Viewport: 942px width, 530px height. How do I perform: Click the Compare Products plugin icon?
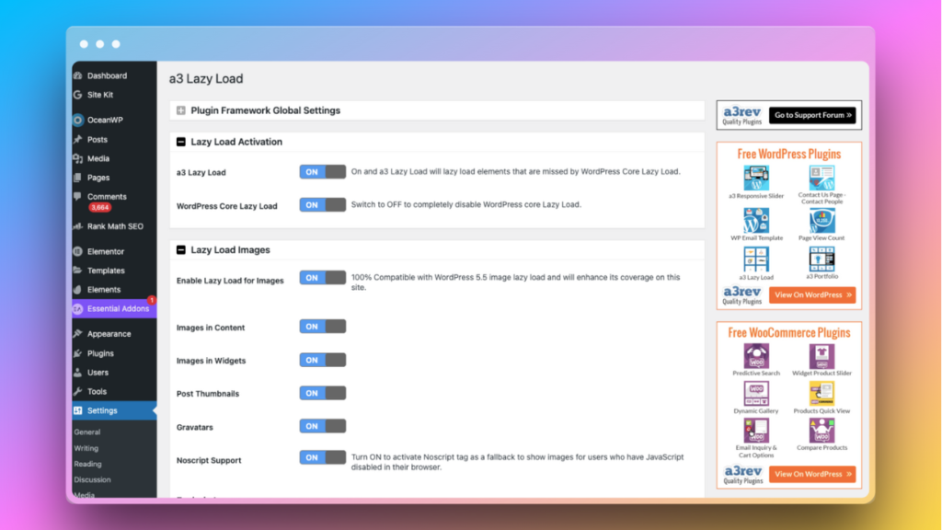(821, 431)
